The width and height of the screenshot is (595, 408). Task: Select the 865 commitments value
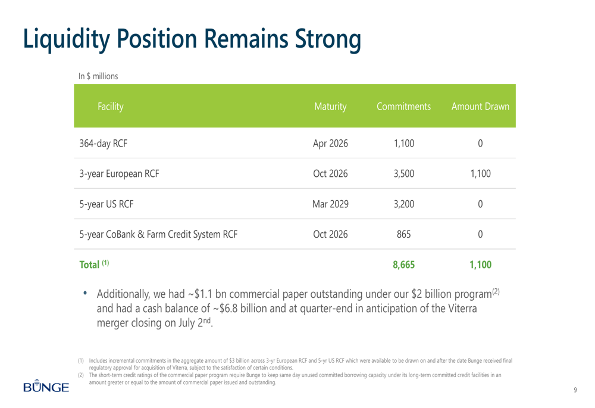(x=403, y=235)
